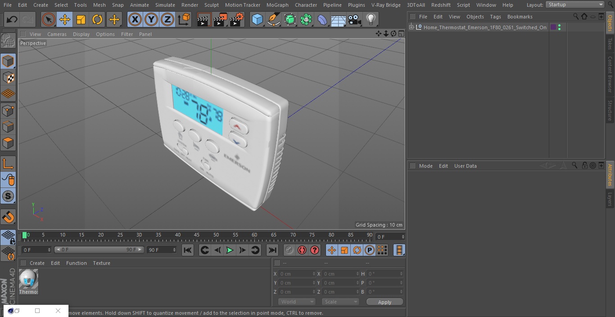The width and height of the screenshot is (615, 317).
Task: Toggle the coordinate system icon
Action: point(184,20)
